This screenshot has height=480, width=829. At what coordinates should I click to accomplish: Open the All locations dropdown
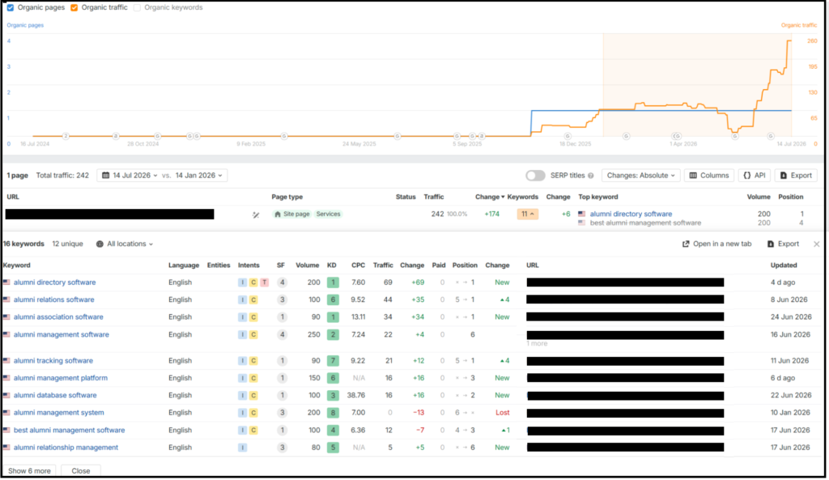(x=125, y=244)
